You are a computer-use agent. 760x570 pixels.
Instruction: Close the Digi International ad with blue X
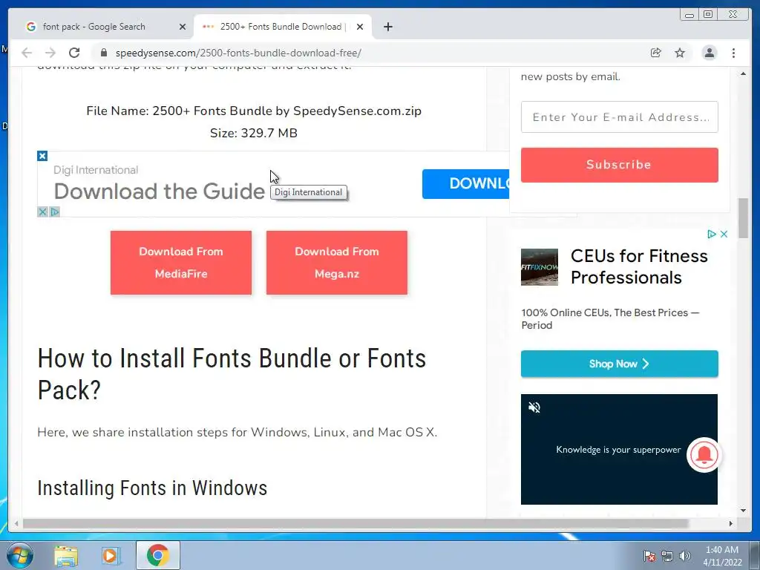point(42,156)
